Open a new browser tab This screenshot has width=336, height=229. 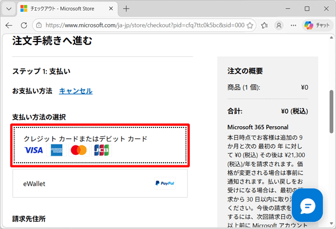pos(126,8)
